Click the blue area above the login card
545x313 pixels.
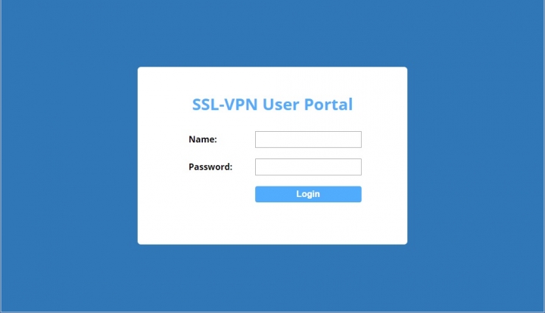[x=272, y=33]
